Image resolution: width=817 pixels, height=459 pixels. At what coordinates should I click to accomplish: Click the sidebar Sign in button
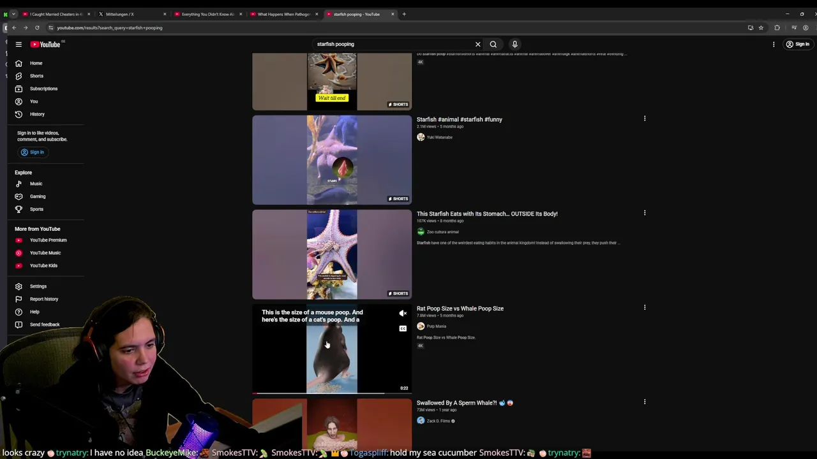32,152
